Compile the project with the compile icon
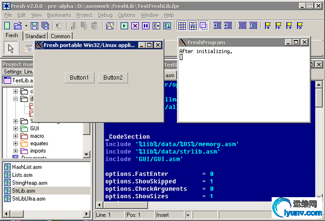Screen dimensions: 325x221 point(110,26)
